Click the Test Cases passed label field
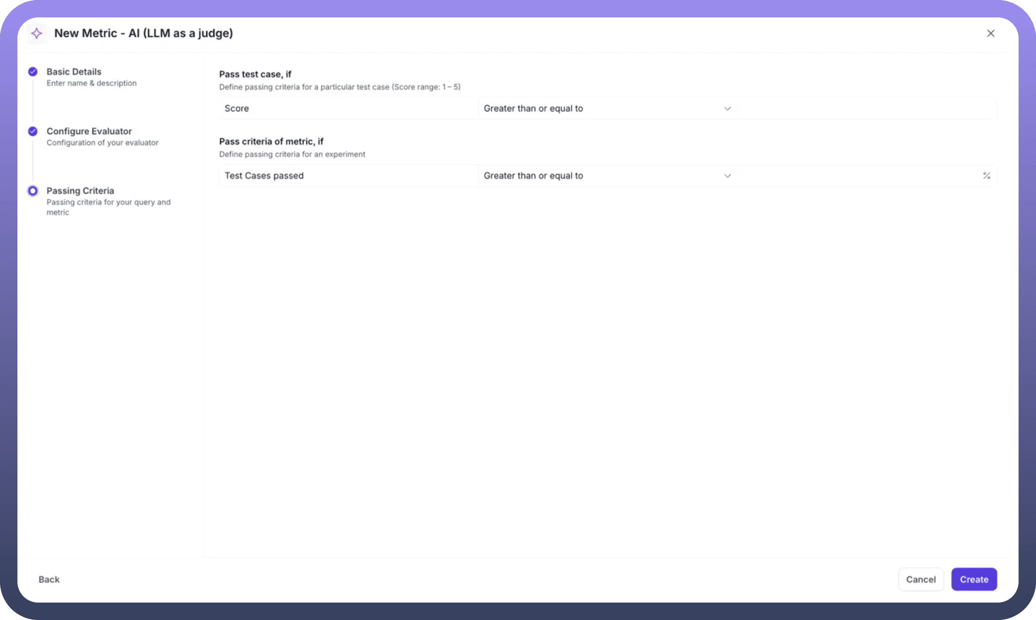The height and width of the screenshot is (620, 1036). point(349,176)
